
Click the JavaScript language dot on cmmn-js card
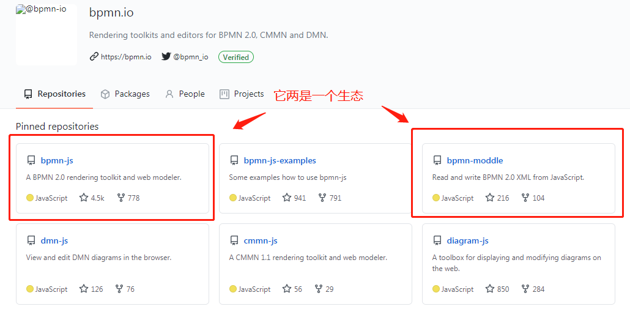[x=232, y=289]
